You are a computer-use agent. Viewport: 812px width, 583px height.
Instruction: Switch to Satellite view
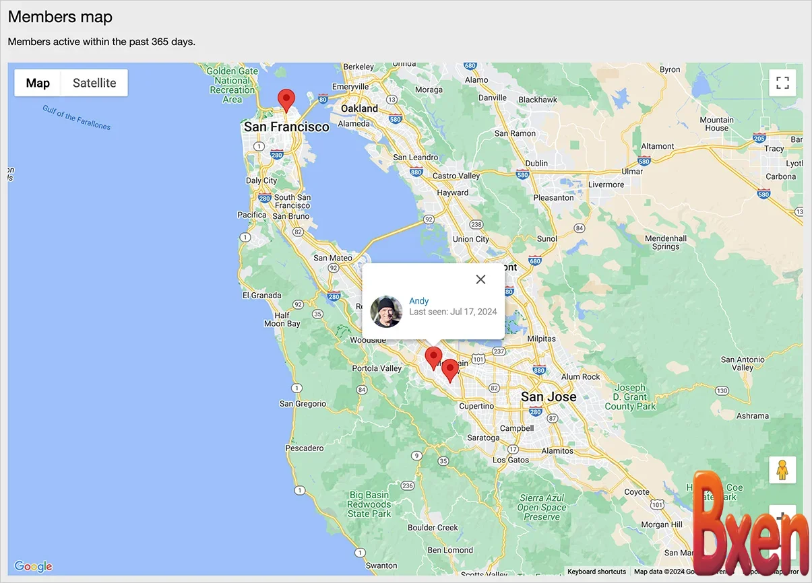94,83
